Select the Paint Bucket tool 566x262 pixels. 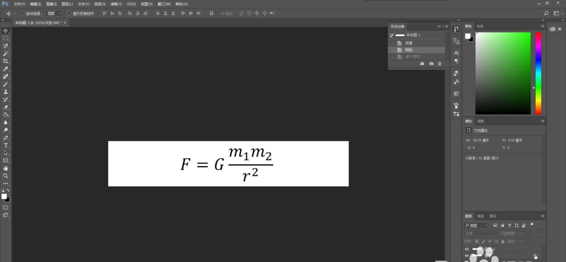[6, 115]
